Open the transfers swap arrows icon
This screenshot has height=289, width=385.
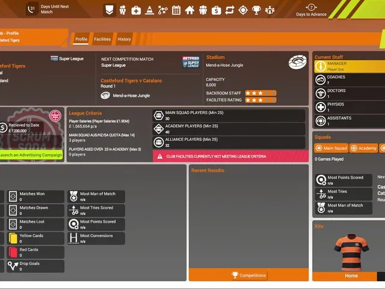tap(230, 10)
